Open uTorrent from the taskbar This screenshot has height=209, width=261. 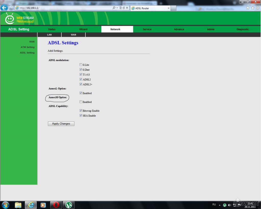click(69, 205)
